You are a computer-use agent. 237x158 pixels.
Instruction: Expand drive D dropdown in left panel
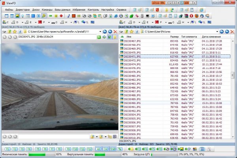22,22
